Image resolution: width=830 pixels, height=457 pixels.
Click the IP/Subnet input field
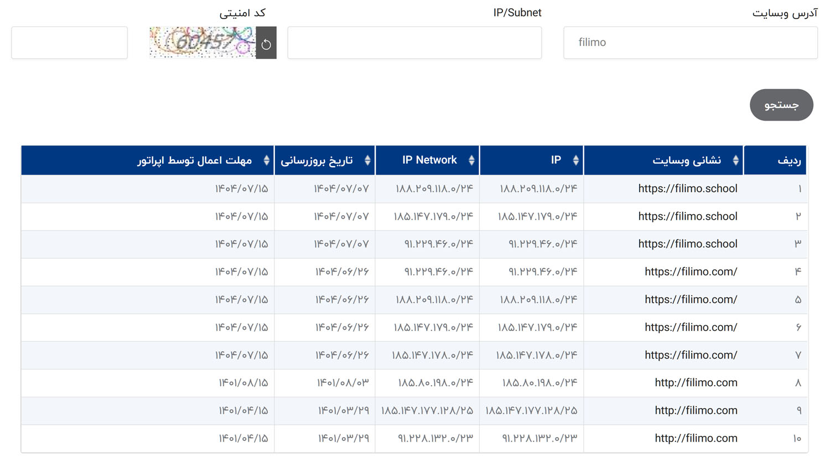(414, 43)
